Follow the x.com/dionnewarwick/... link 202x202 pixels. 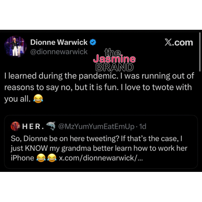(101, 158)
